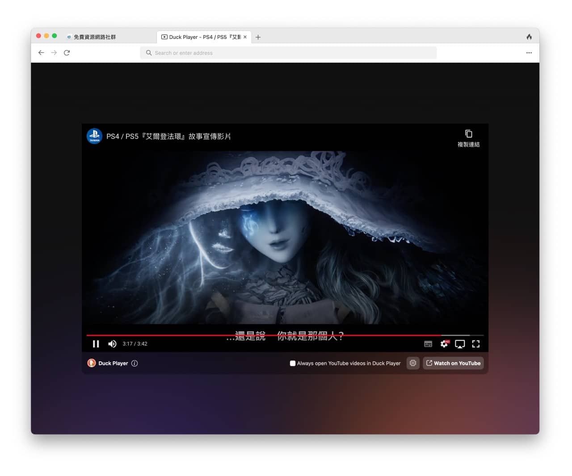Go back to previous page
The image size is (572, 476).
[x=41, y=53]
